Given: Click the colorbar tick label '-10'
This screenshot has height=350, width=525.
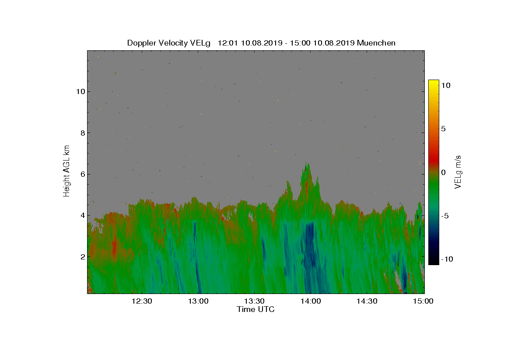Looking at the screenshot, I should coord(447,259).
